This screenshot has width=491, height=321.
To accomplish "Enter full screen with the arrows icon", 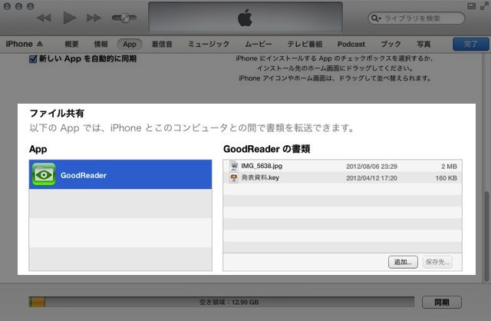I will click(484, 6).
